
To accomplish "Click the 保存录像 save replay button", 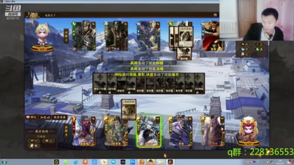I will [60, 117].
